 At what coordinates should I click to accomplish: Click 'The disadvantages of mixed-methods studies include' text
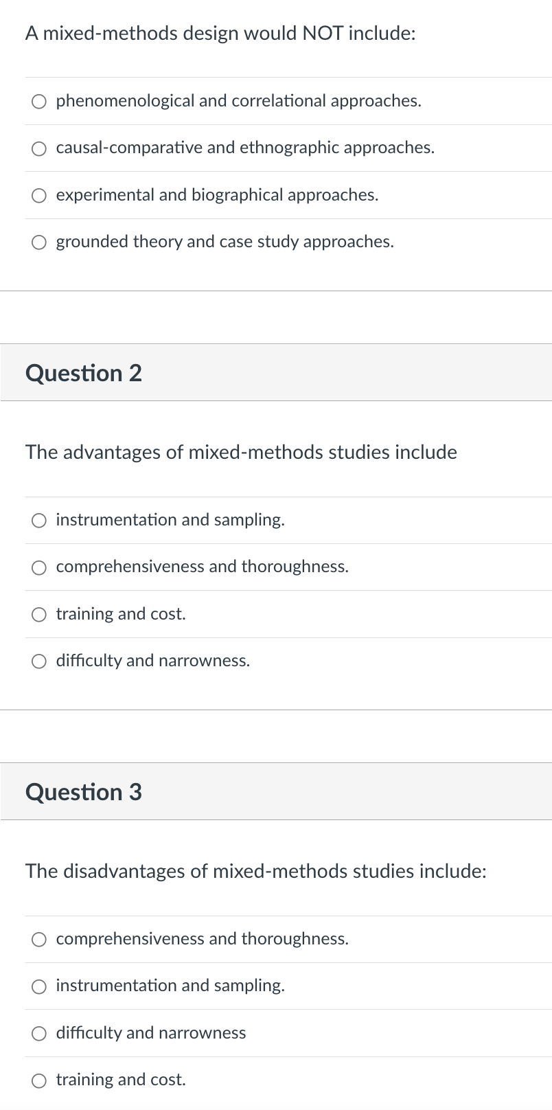(256, 871)
